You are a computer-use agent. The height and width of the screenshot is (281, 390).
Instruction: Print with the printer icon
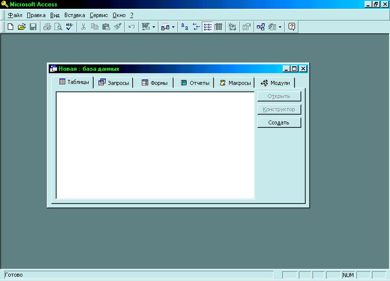click(x=47, y=27)
